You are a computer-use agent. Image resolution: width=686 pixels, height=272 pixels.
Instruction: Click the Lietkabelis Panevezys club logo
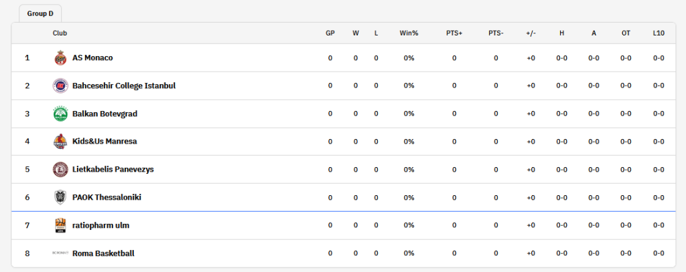click(60, 169)
